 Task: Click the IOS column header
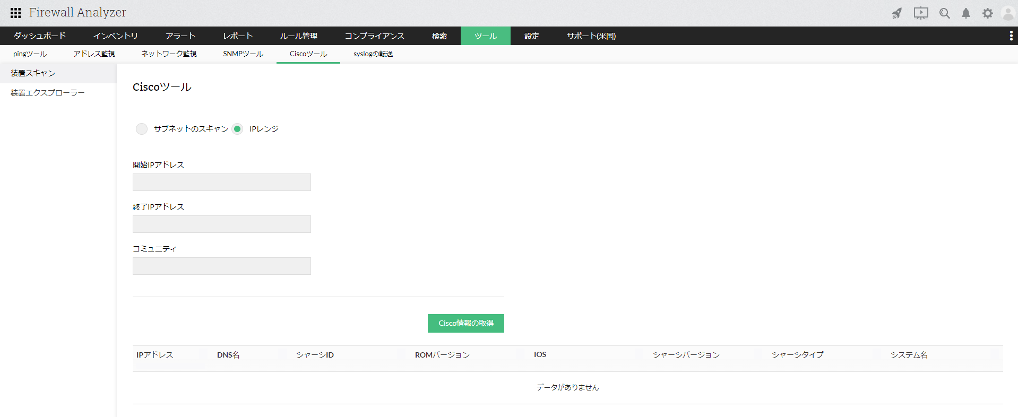coord(540,354)
